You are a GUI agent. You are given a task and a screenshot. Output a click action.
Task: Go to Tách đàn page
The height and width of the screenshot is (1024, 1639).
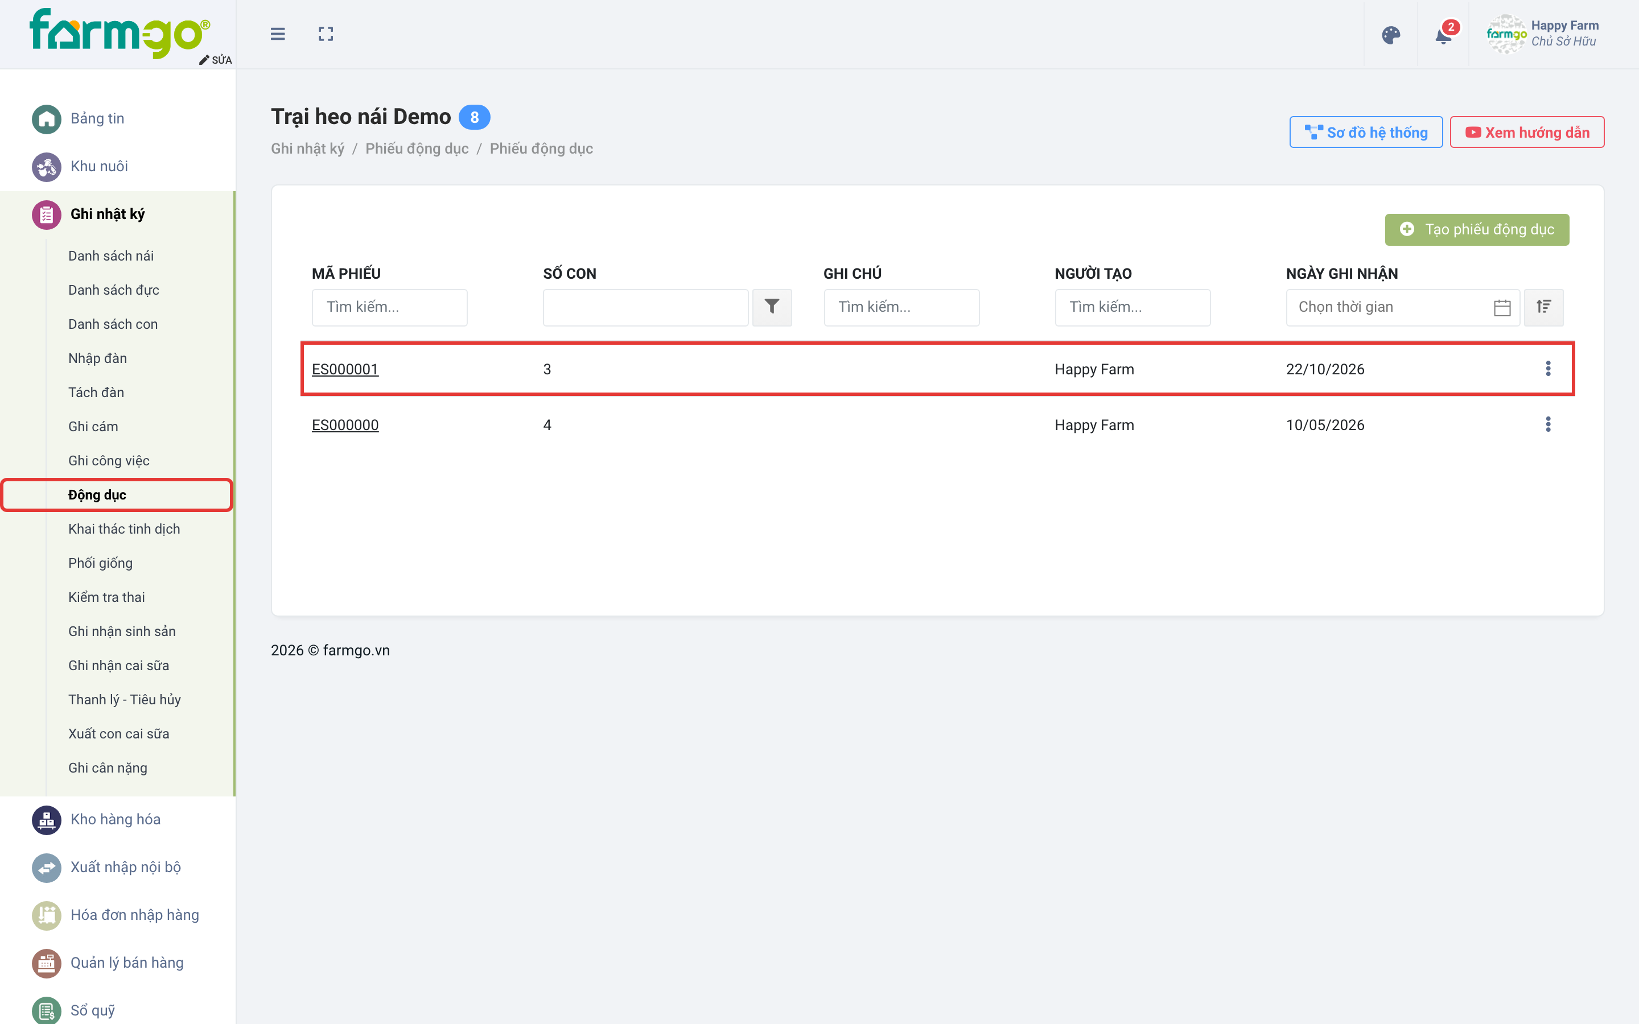click(x=96, y=393)
